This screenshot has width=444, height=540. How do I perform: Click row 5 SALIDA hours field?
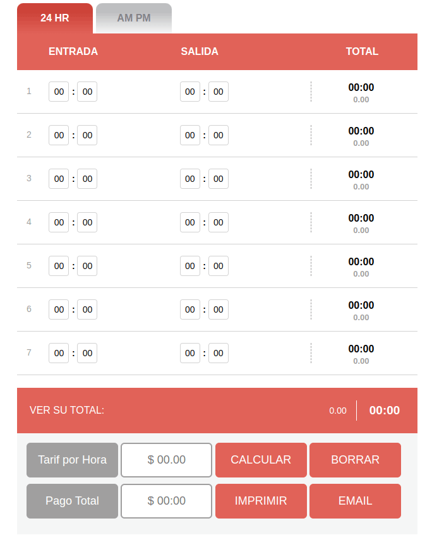(189, 266)
